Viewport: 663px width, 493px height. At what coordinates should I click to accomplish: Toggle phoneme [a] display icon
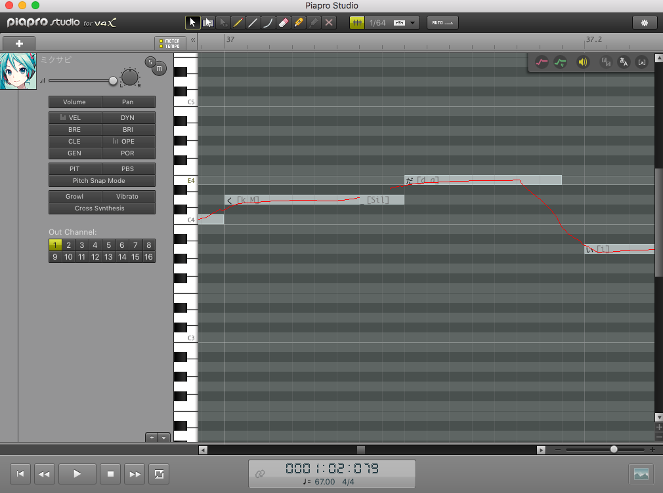(x=642, y=62)
